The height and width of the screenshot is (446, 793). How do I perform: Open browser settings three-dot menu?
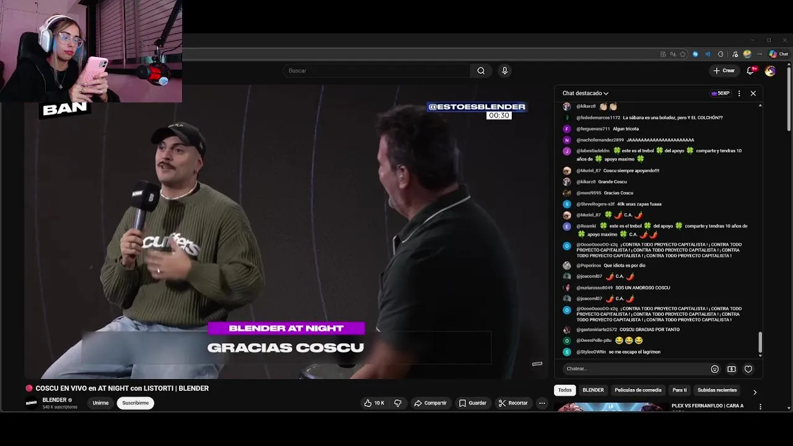[760, 54]
